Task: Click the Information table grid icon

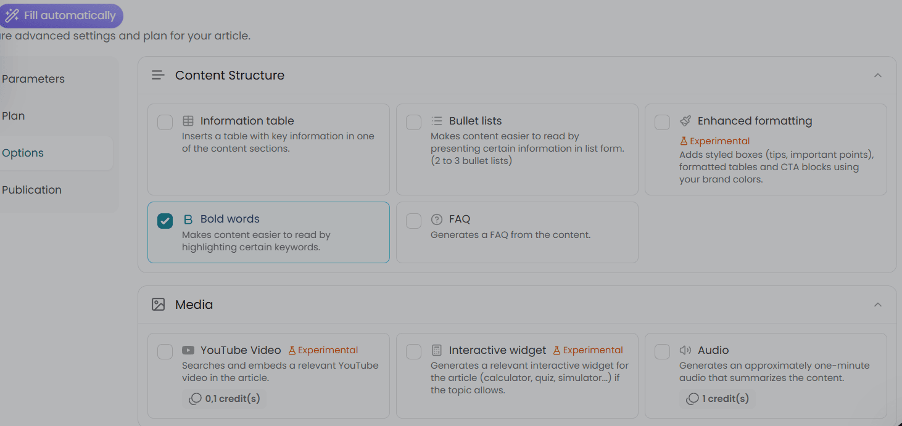Action: [188, 120]
